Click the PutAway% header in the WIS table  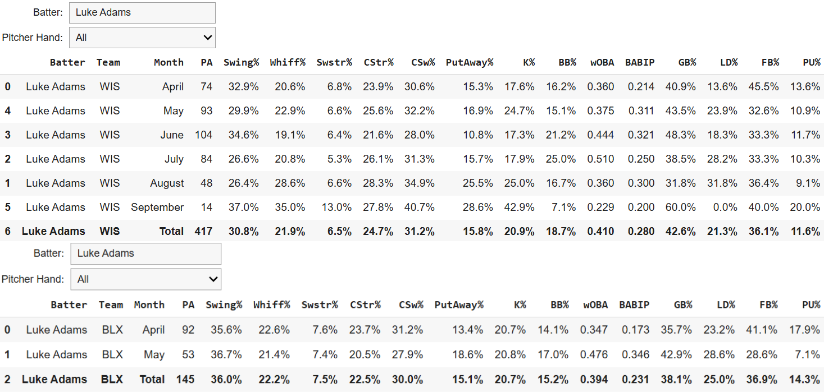coord(469,62)
